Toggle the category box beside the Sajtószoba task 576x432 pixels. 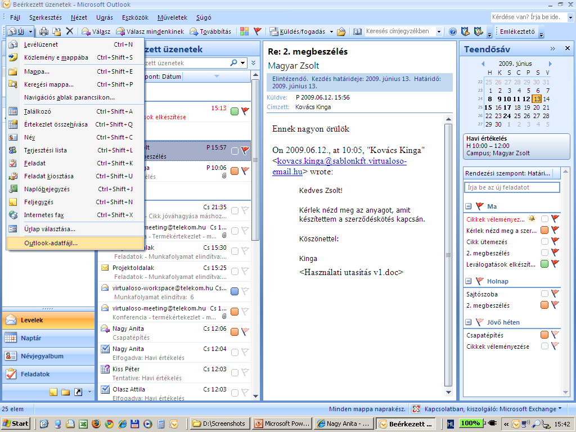point(544,294)
